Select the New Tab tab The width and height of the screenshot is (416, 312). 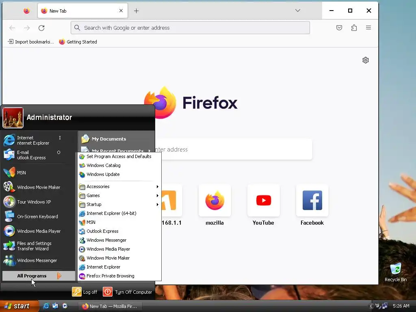82,11
